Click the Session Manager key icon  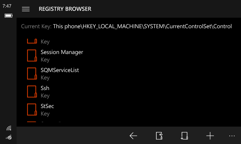click(32, 55)
